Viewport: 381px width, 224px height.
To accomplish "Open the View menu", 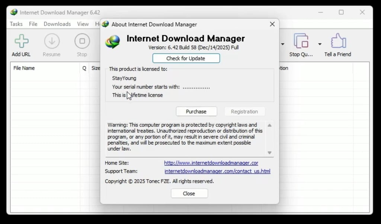I will pos(83,24).
